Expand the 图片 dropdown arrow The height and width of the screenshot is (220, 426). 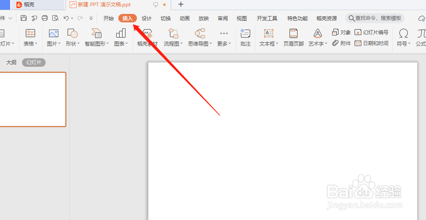click(60, 44)
